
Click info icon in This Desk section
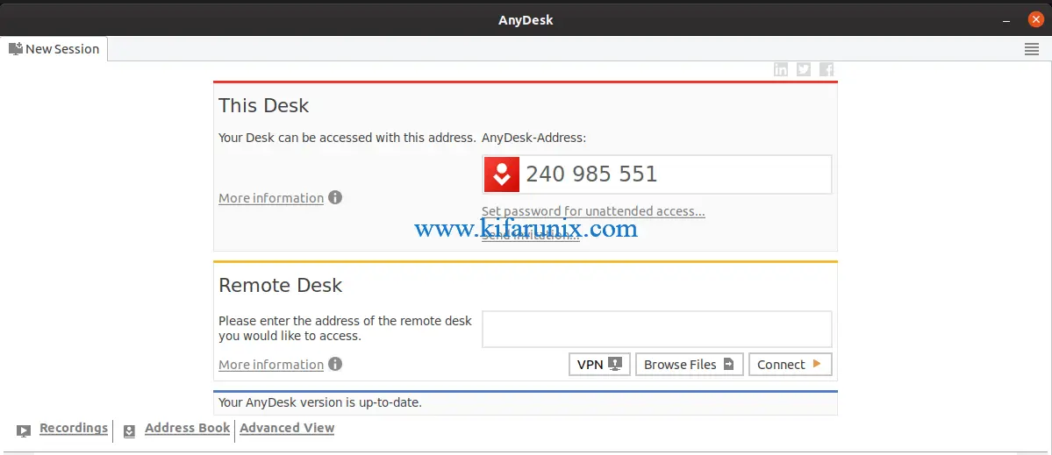click(x=335, y=198)
